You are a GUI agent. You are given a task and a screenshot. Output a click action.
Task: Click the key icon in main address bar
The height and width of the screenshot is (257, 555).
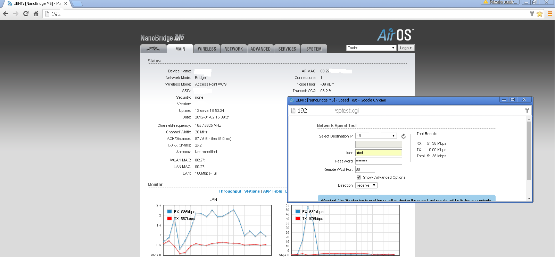pyautogui.click(x=532, y=14)
